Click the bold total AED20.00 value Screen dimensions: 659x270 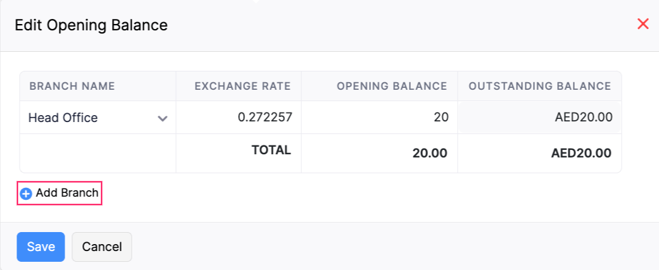[581, 153]
